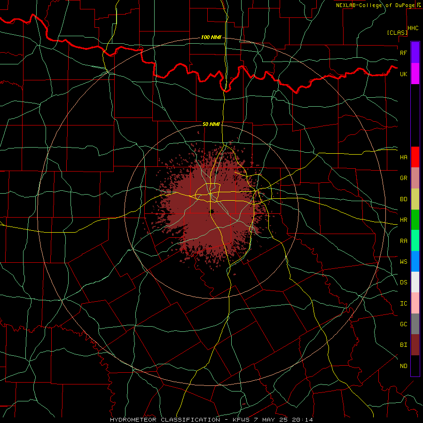Click the GC legend label
Screen dimensions: 423x423
403,324
